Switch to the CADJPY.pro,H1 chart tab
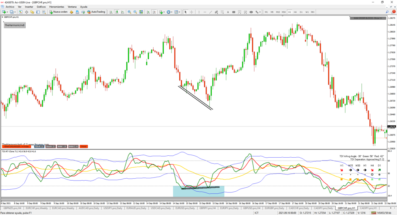Image resolution: width=397 pixels, height=215 pixels. pos(368,208)
